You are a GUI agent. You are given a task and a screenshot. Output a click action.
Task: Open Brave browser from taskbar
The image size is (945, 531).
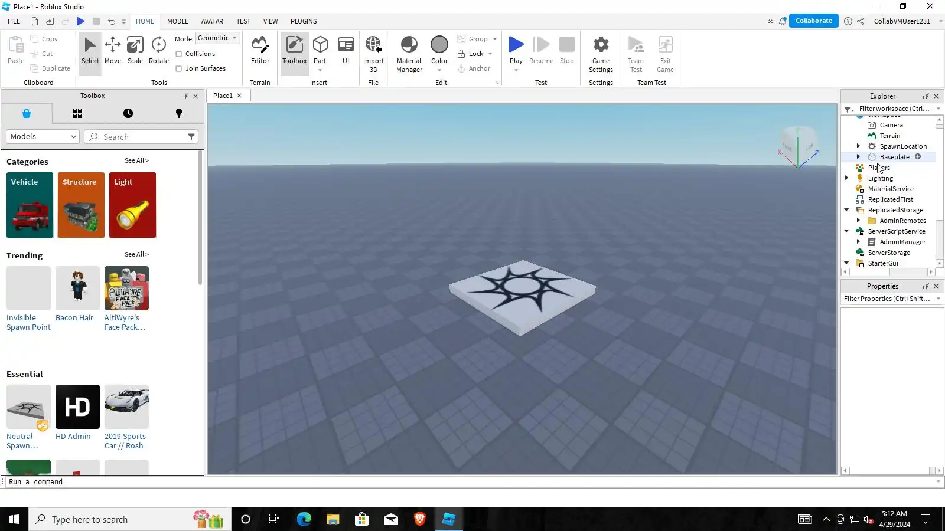pyautogui.click(x=420, y=519)
